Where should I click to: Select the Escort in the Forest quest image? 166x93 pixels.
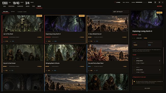click(x=23, y=53)
